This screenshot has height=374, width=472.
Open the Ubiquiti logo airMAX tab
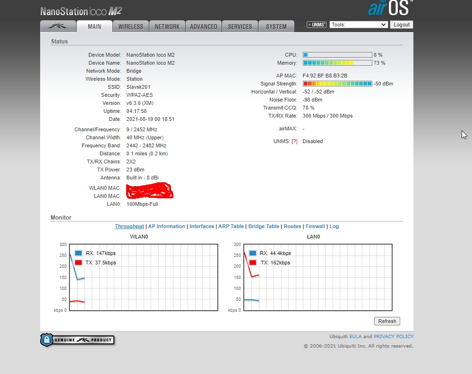pyautogui.click(x=58, y=26)
